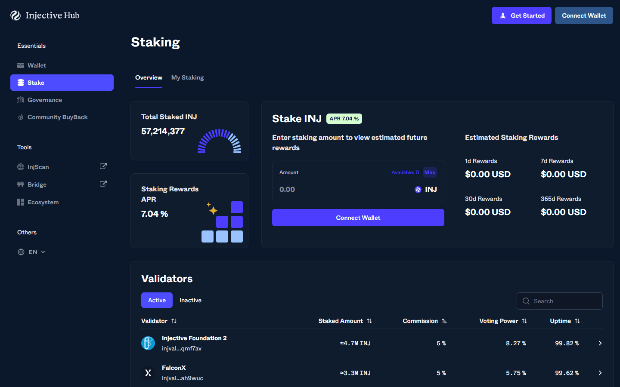Click Connect Wallet in the Stake INJ card
This screenshot has width=620, height=387.
click(x=358, y=218)
